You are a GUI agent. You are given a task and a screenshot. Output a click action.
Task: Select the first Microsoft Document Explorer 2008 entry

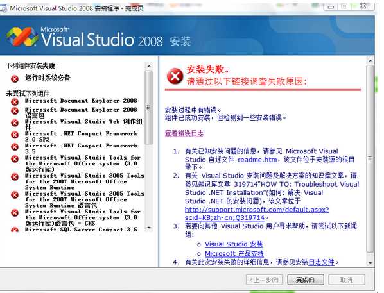click(x=81, y=101)
